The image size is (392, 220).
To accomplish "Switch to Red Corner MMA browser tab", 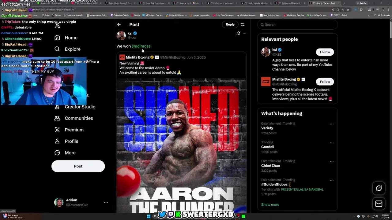I will pyautogui.click(x=289, y=3).
